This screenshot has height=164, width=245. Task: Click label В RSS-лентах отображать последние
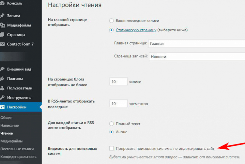(x=71, y=104)
